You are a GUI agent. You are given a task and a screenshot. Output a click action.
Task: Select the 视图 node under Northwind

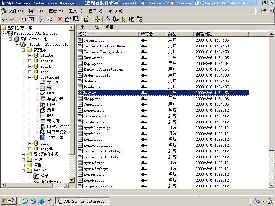tap(51, 94)
